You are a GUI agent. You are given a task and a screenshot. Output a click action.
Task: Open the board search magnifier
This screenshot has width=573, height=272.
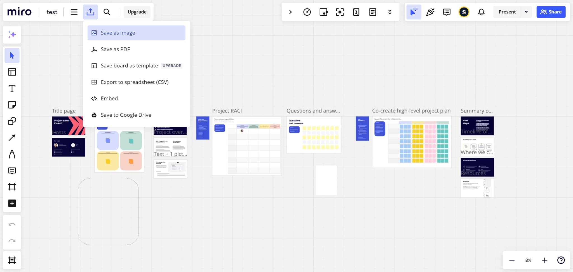pyautogui.click(x=107, y=12)
